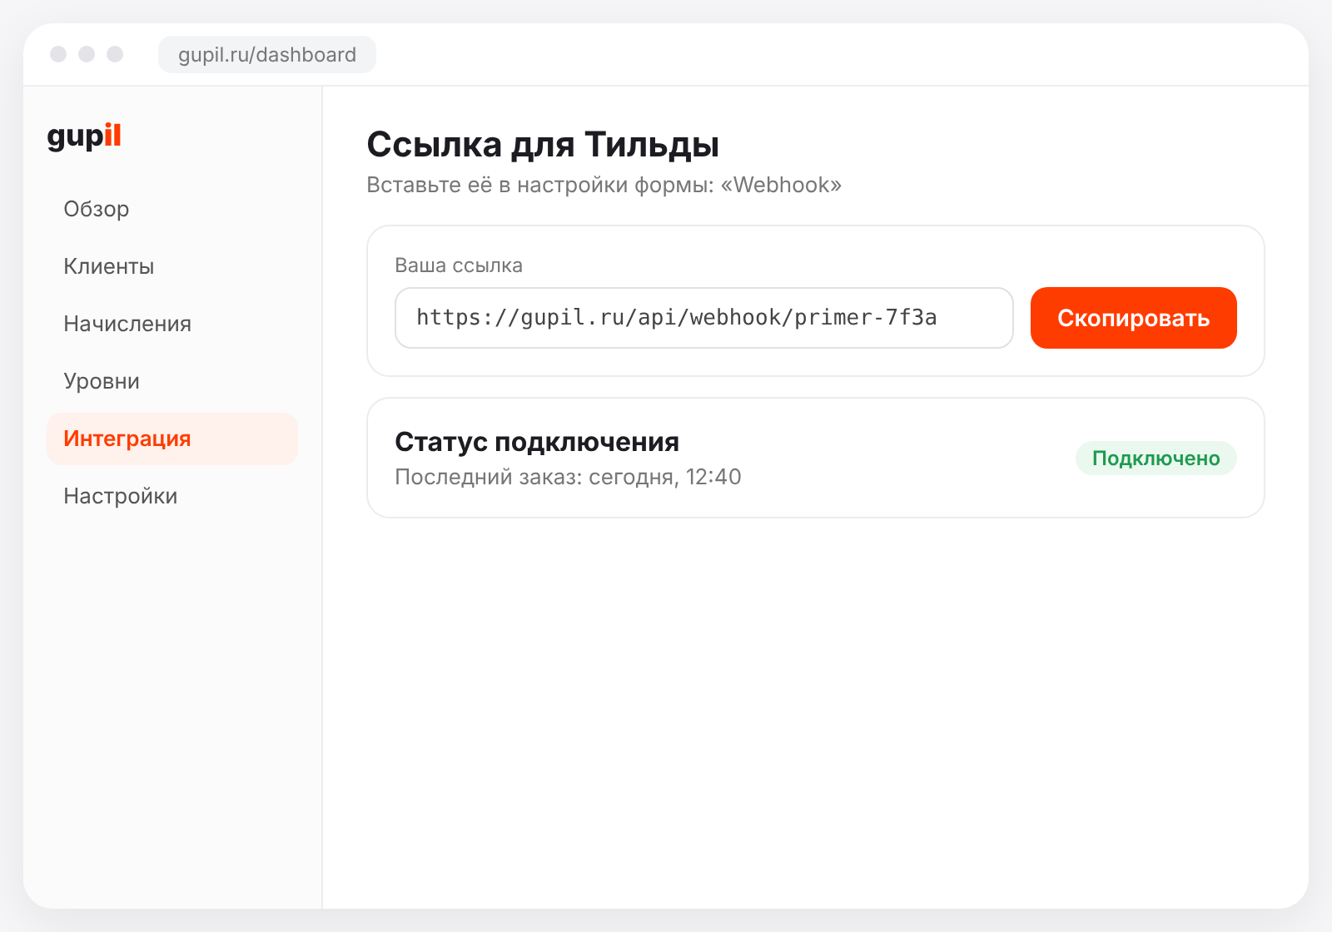
Task: Click the 'Последний заказ: сегодня, 12:40' text
Action: (x=568, y=477)
